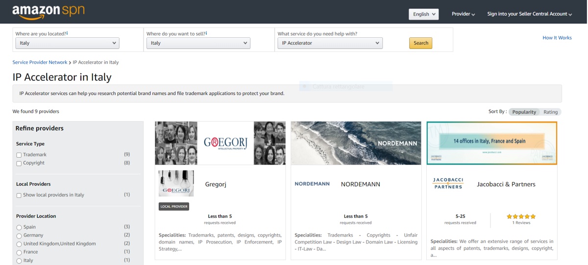Select France provider location
The image size is (588, 265).
click(19, 252)
